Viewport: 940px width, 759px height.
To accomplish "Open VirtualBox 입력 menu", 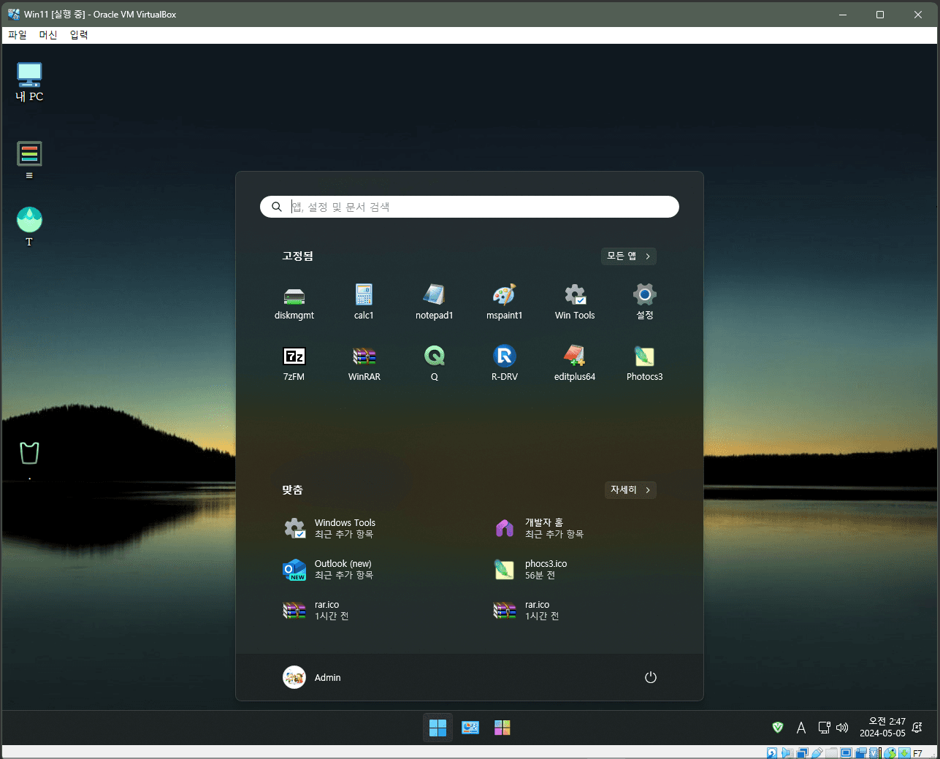I will coord(79,35).
